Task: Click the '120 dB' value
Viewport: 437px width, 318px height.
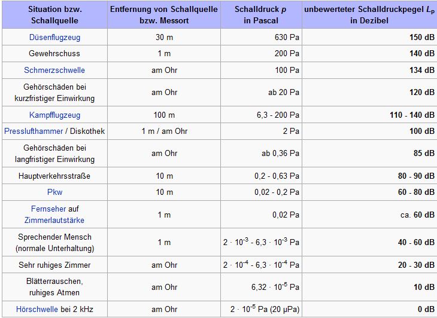Action: tap(422, 93)
